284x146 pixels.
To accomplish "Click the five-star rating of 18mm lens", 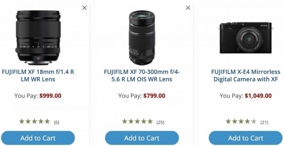I will 34,122.
